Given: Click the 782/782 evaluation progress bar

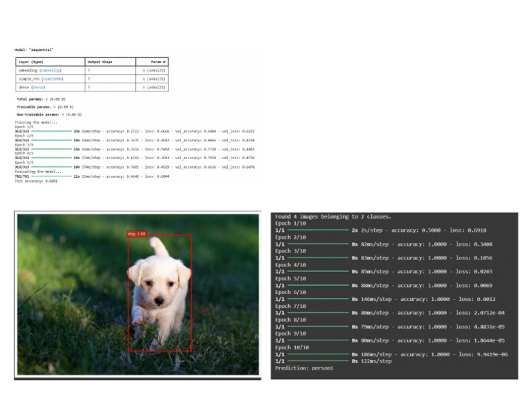Looking at the screenshot, I should [51, 176].
